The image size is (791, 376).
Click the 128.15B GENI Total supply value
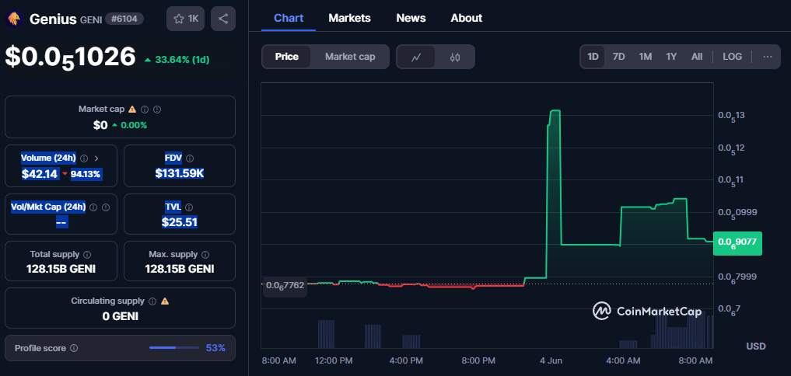point(61,269)
